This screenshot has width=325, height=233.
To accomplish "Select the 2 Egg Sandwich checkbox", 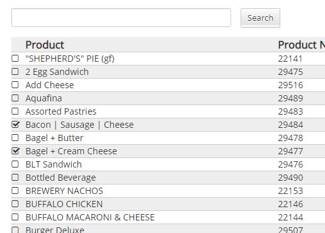I will [15, 71].
